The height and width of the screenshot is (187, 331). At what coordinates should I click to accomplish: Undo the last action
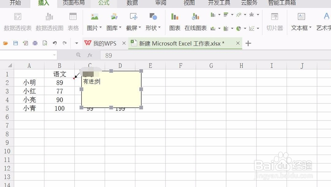pos(55,43)
